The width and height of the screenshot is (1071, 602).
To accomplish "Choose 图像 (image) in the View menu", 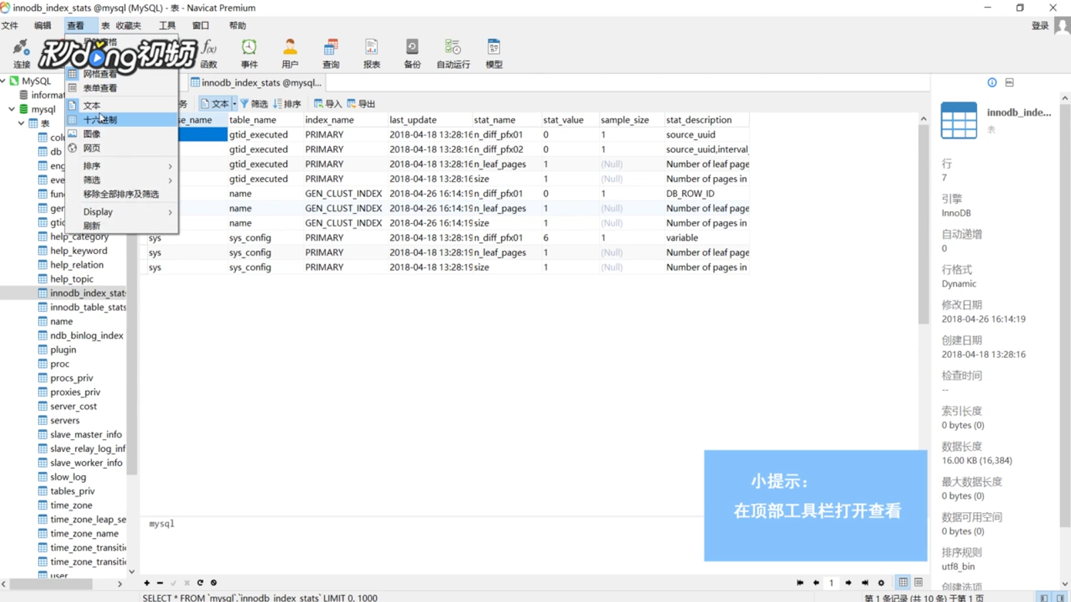I will point(121,134).
